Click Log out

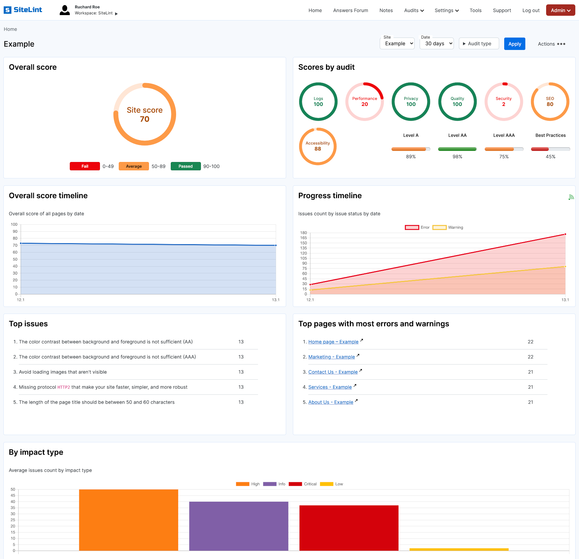[531, 10]
